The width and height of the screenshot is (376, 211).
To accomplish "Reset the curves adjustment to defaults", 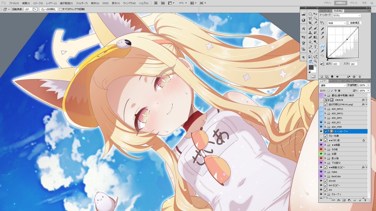I will click(354, 76).
